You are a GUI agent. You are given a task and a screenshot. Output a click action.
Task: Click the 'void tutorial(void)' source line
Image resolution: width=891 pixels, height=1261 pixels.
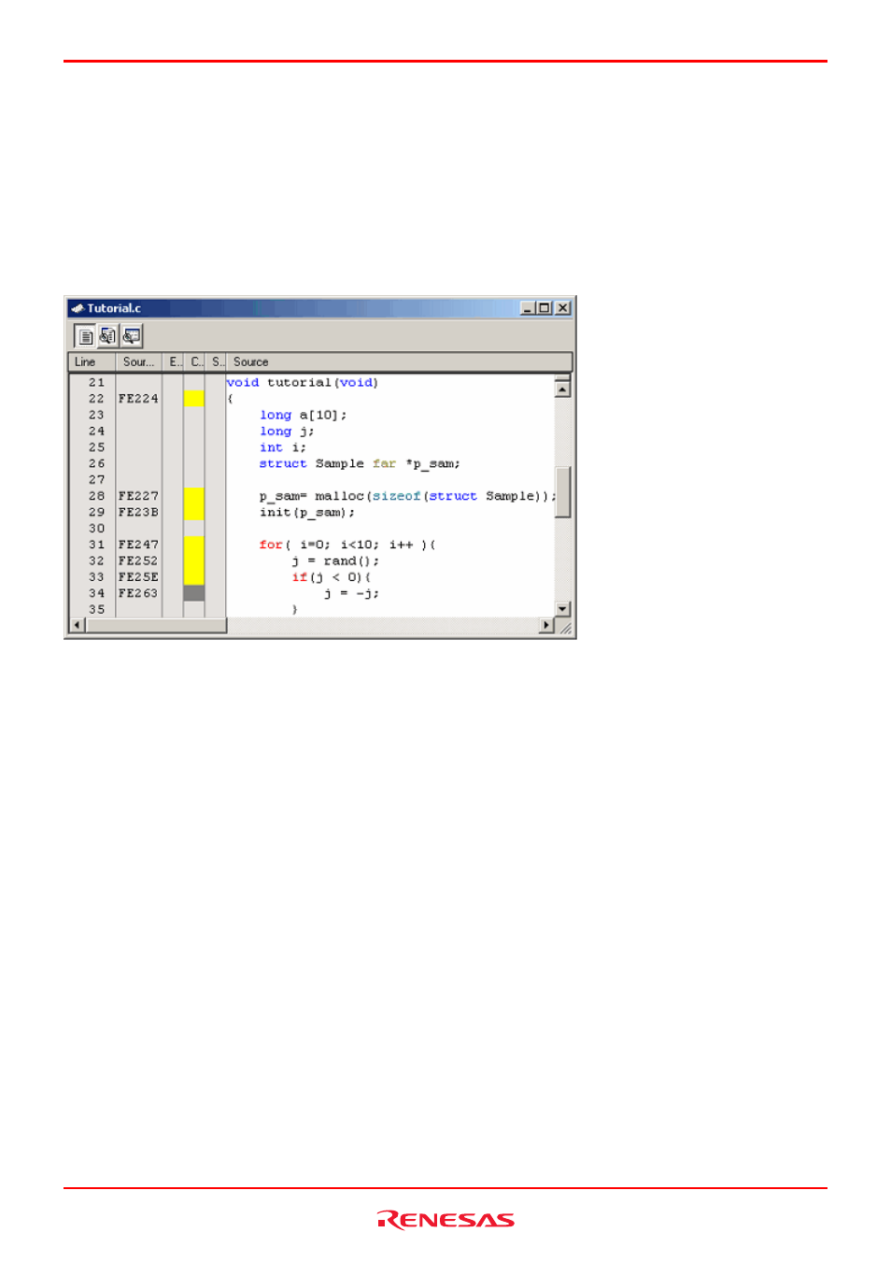303,383
